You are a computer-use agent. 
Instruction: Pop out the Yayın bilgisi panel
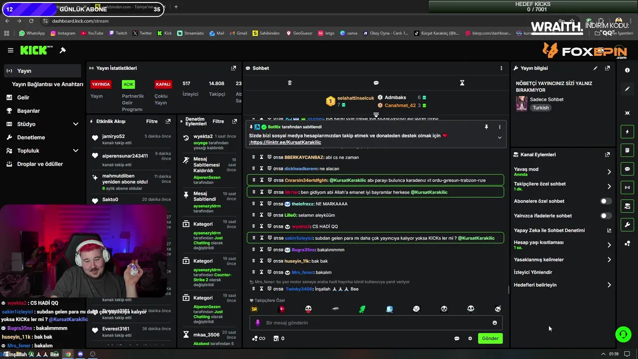[x=607, y=68]
